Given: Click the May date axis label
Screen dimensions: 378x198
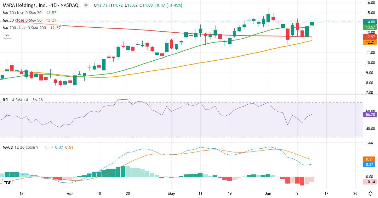Looking at the screenshot, I should pos(171,193).
